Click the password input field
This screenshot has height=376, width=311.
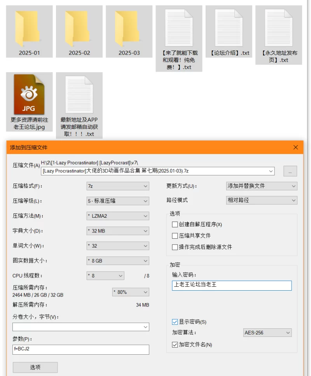[x=232, y=286]
